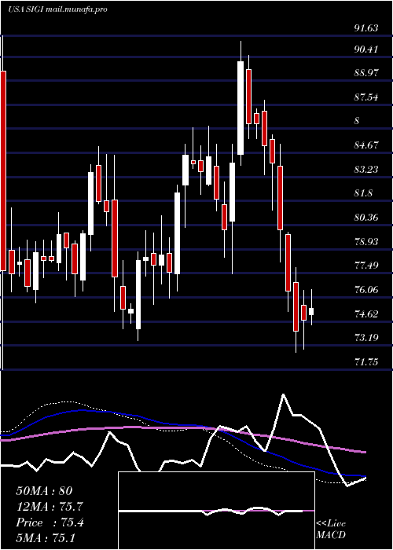This screenshot has height=550, width=393.
Task: Select the 84.67 price axis label
Action: click(366, 145)
